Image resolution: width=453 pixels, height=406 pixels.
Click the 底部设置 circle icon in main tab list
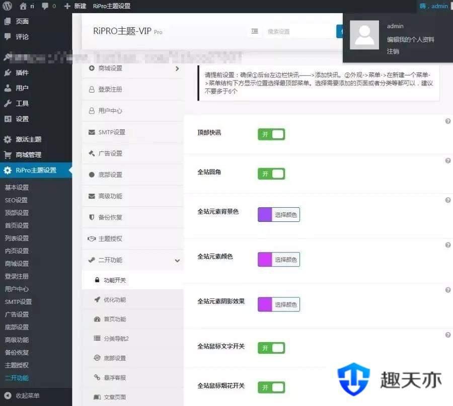point(92,175)
